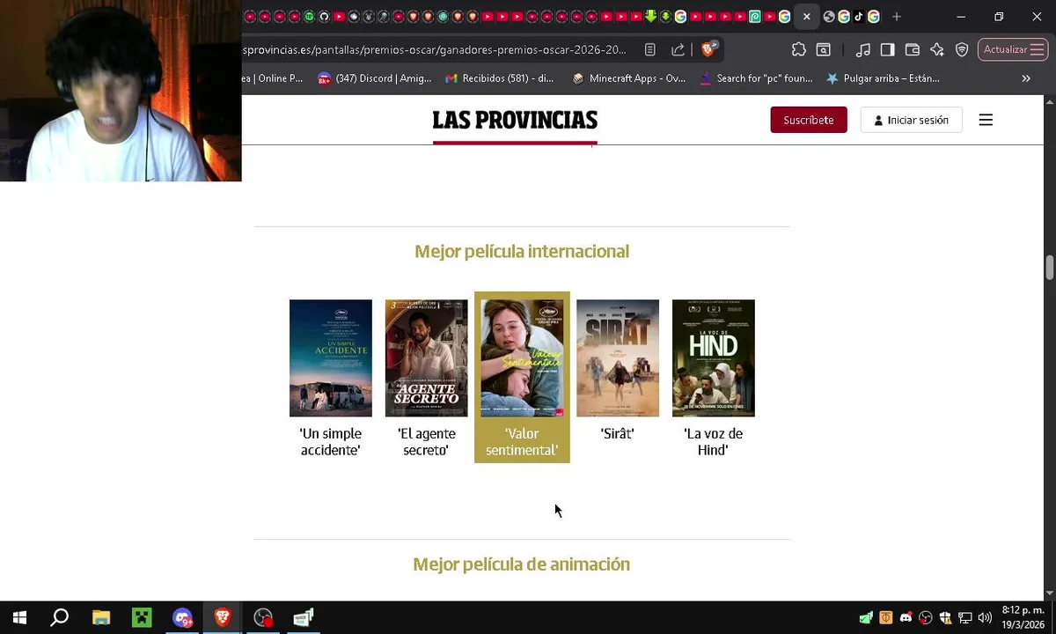Click the 'Sirât' title text
The width and height of the screenshot is (1056, 634).
[618, 433]
